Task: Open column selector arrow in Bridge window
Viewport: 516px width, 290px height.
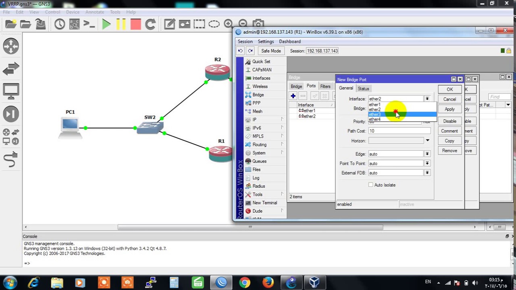Action: coord(508,105)
